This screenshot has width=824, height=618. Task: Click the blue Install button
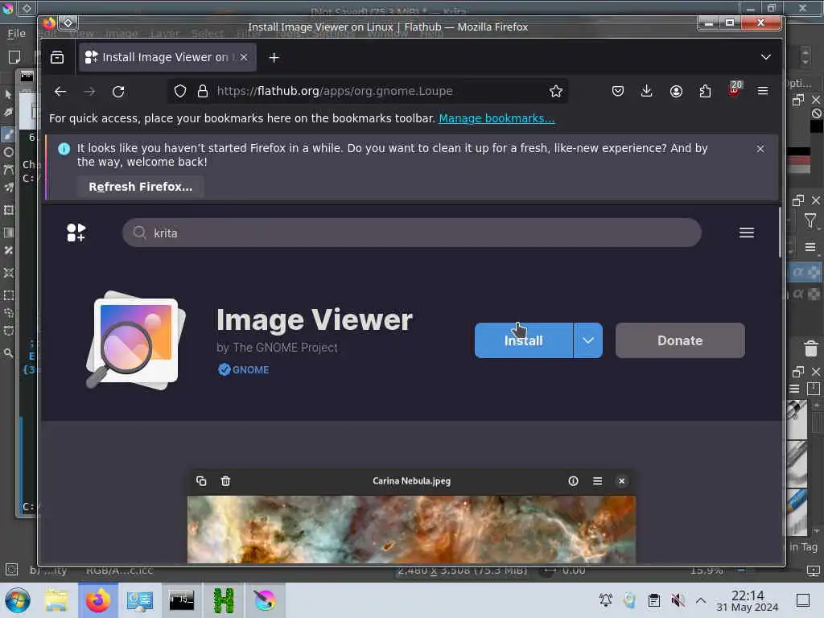523,340
